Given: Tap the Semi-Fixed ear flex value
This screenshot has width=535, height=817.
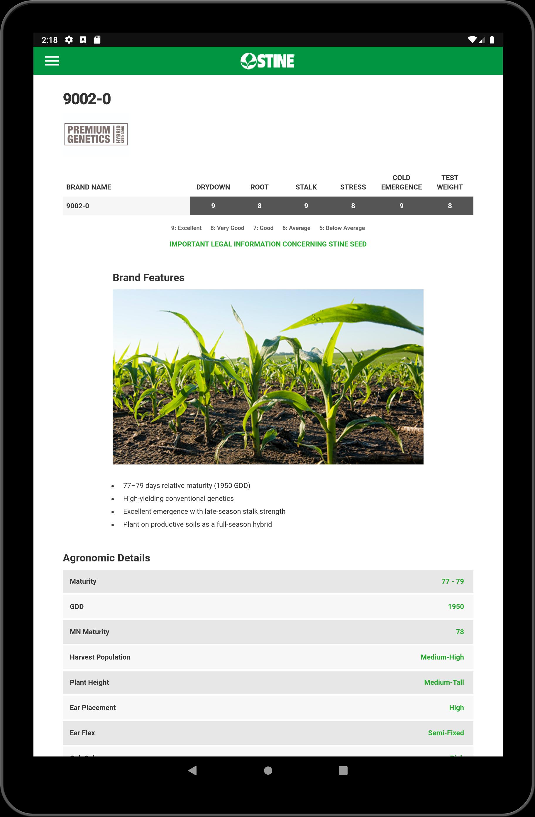Looking at the screenshot, I should [x=446, y=733].
